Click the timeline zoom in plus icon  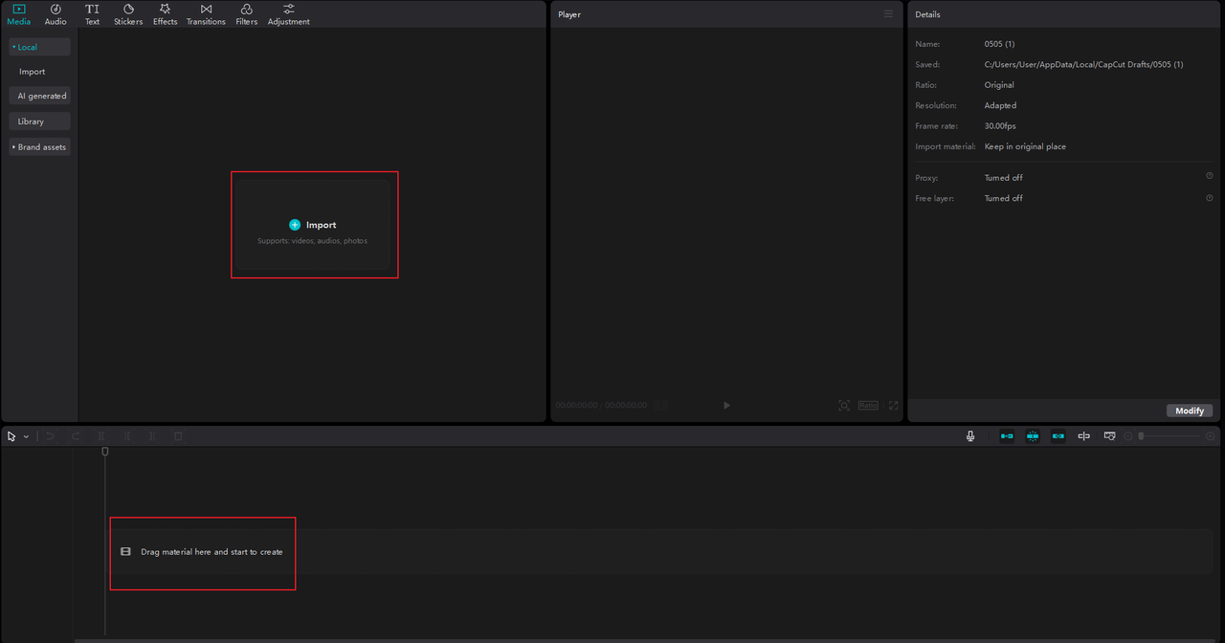pos(1210,436)
